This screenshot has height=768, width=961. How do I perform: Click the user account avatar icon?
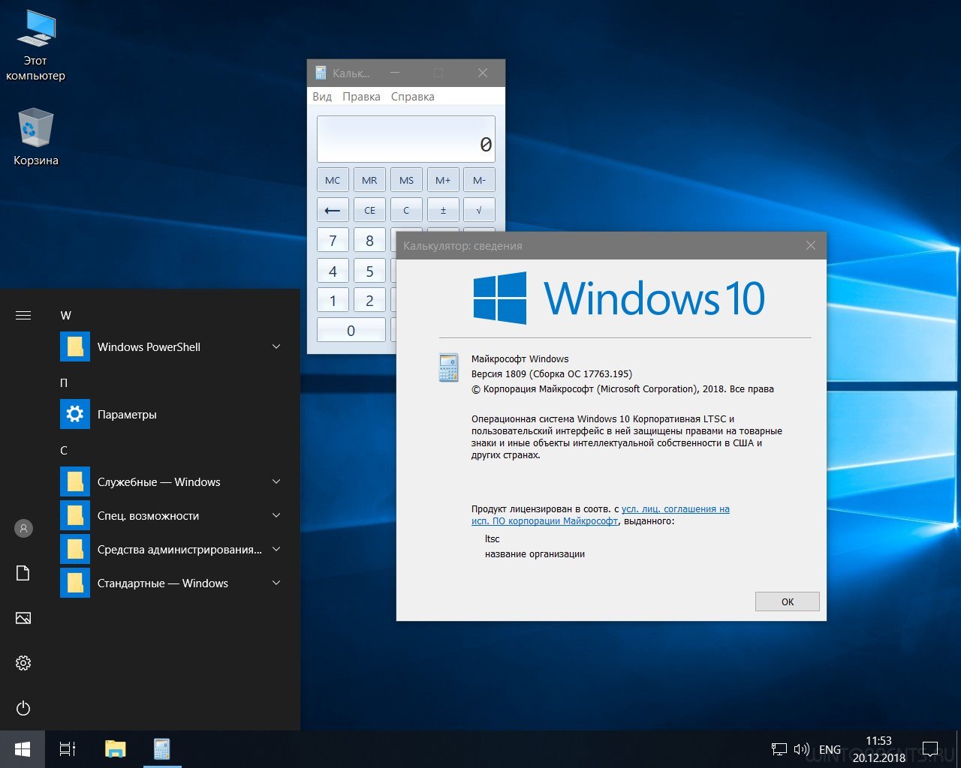click(x=23, y=528)
